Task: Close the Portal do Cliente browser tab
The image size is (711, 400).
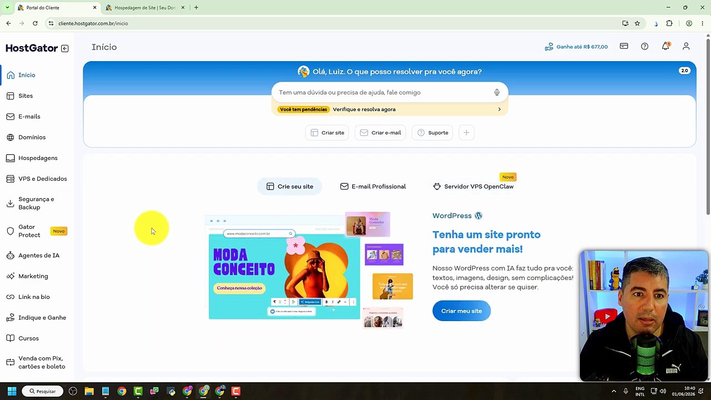Action: click(94, 8)
